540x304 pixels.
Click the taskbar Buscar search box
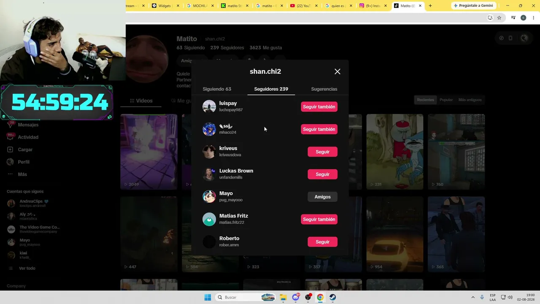246,298
